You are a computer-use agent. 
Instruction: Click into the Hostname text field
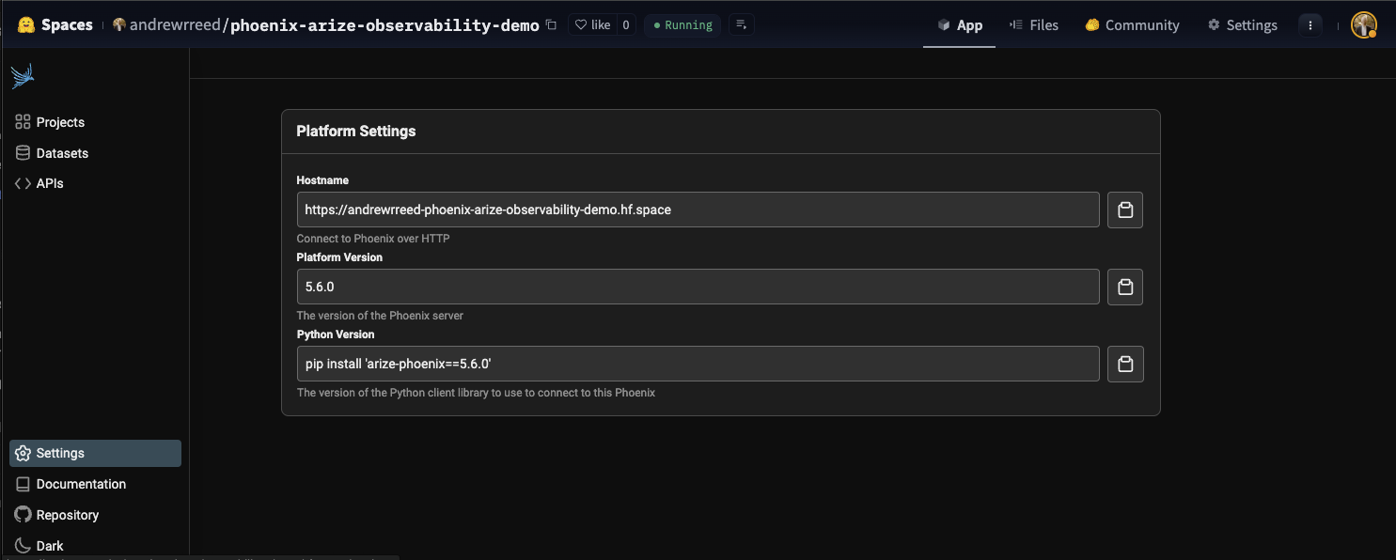[x=698, y=210]
